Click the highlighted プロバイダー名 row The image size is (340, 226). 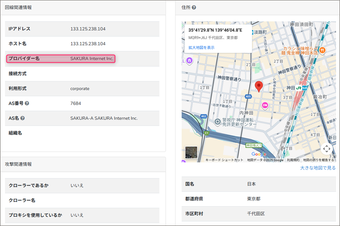click(61, 59)
